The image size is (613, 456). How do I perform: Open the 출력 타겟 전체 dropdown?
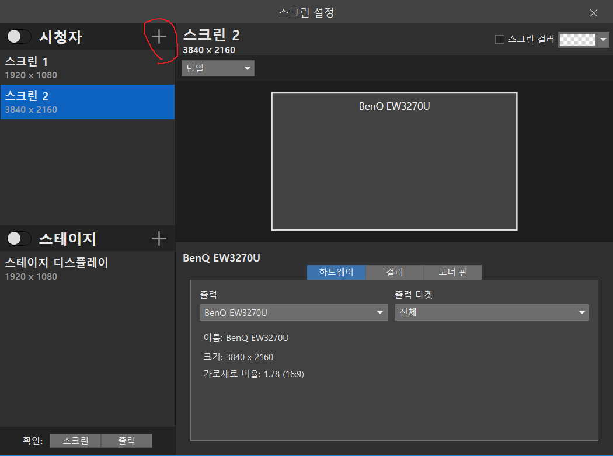point(492,312)
